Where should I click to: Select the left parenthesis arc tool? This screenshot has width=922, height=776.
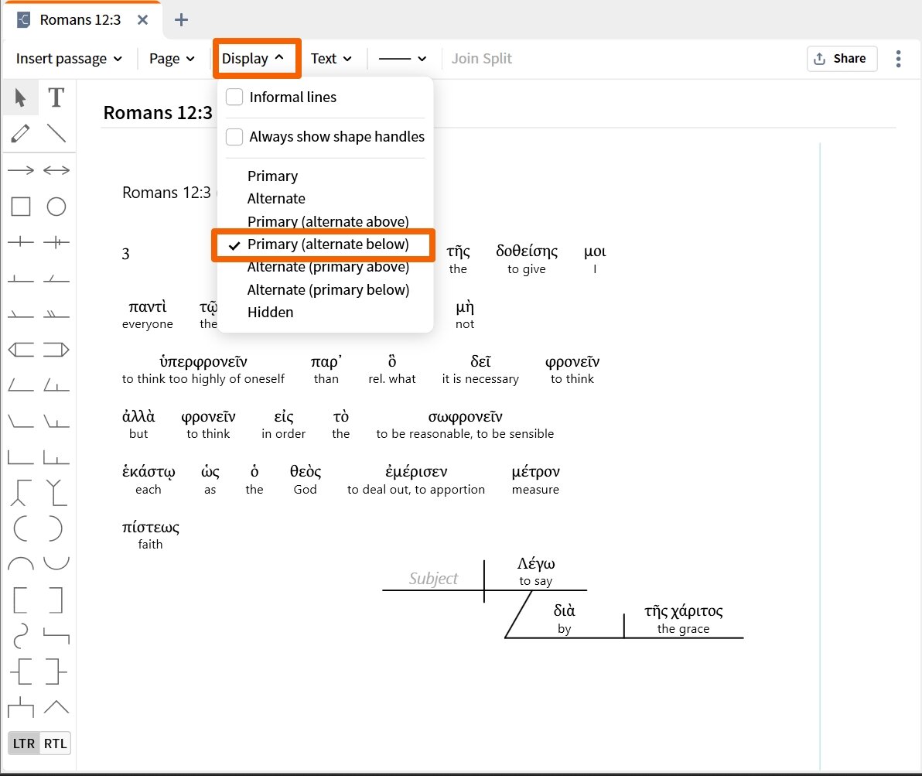pyautogui.click(x=21, y=528)
